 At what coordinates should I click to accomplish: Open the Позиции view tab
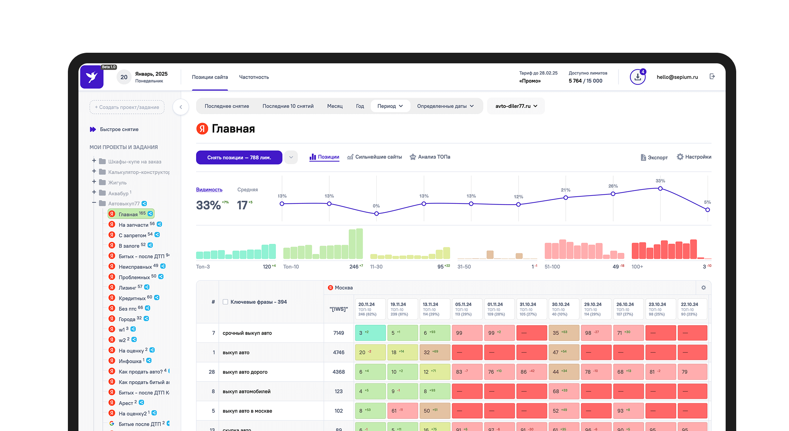click(324, 157)
